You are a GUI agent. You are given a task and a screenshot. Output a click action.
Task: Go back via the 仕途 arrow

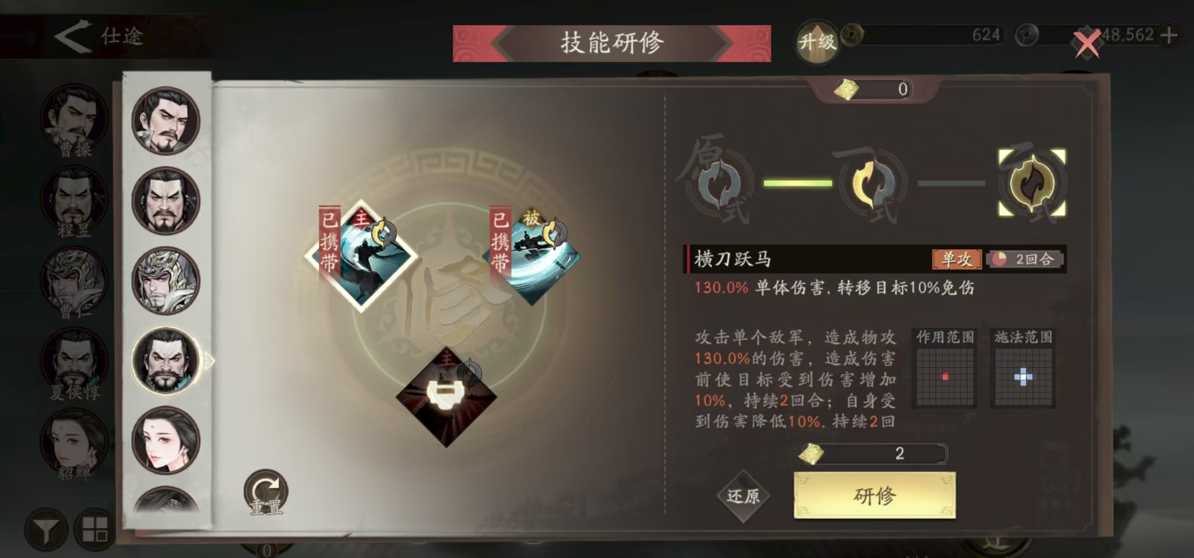click(x=72, y=36)
